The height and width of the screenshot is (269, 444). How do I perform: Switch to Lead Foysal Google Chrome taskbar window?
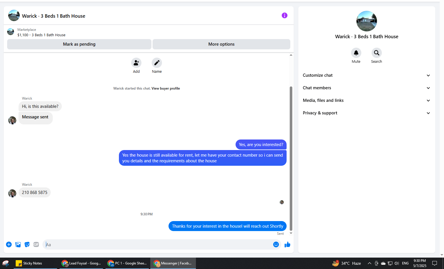(x=81, y=263)
